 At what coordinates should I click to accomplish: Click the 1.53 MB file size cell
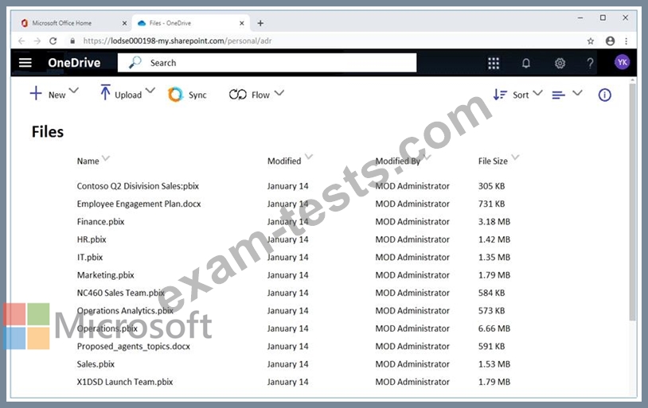494,364
